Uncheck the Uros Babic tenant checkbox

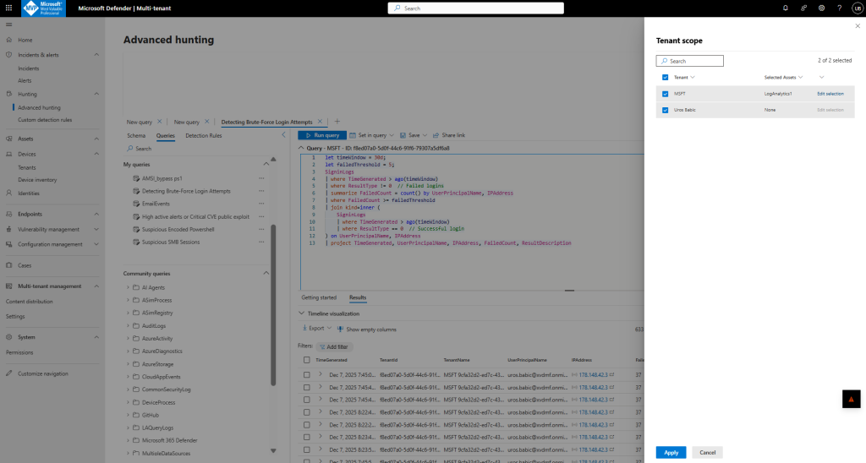pos(666,110)
